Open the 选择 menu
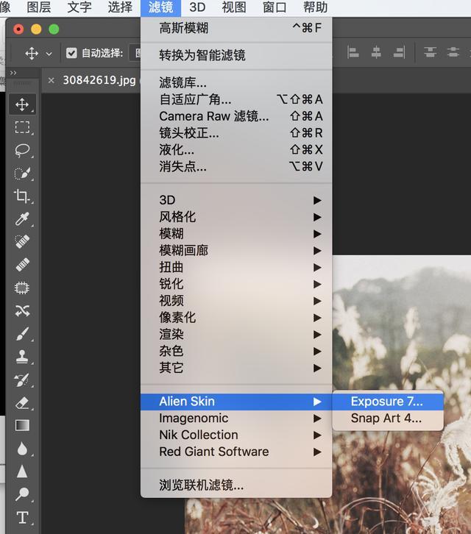Screen dimensions: 471x534 tap(120, 7)
